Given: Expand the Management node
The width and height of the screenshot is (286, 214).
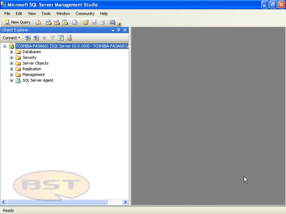Looking at the screenshot, I should pyautogui.click(x=12, y=75).
